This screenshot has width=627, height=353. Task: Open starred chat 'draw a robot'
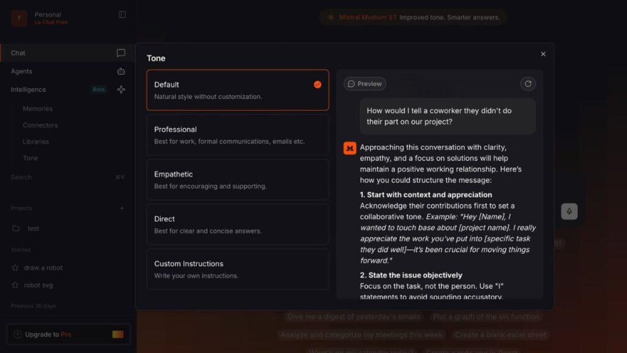[x=43, y=268]
